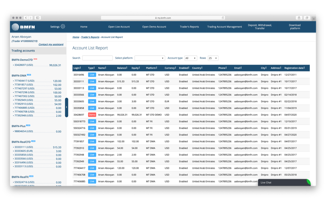Go back with browser back arrow
This screenshot has width=326, height=207.
26,18
